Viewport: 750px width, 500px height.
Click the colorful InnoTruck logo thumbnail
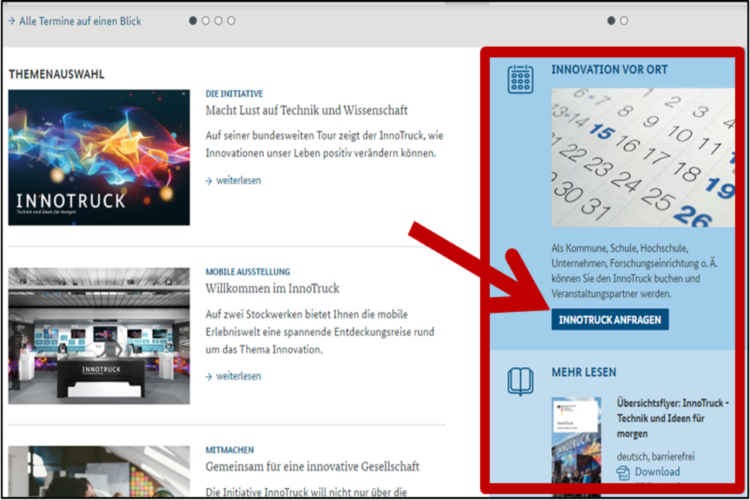[x=99, y=157]
